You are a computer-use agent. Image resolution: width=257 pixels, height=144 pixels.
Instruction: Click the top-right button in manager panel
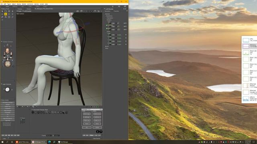[x=97, y=114]
